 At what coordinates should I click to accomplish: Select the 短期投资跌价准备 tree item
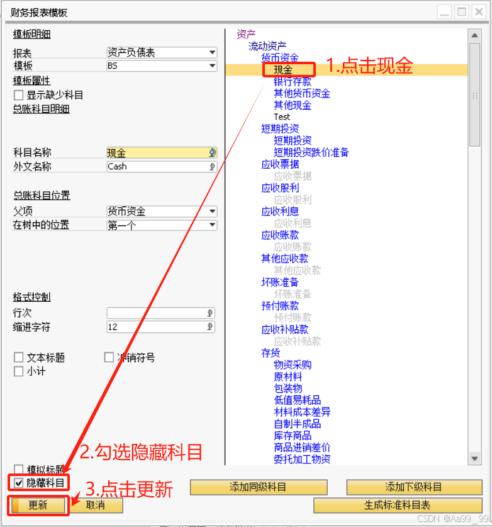pyautogui.click(x=311, y=152)
